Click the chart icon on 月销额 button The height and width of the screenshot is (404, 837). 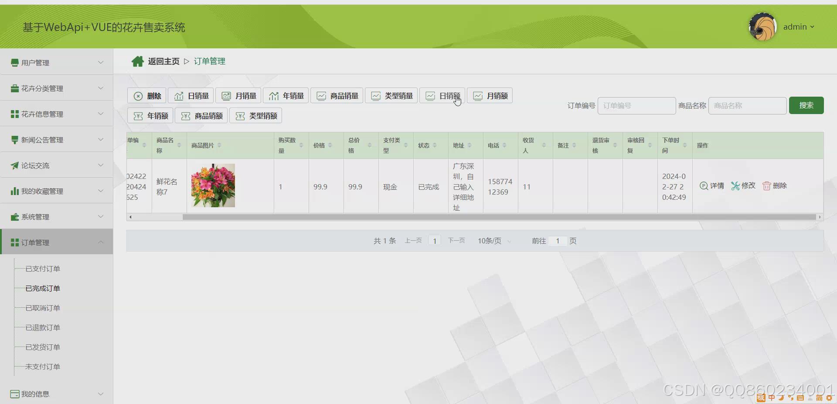tap(478, 96)
